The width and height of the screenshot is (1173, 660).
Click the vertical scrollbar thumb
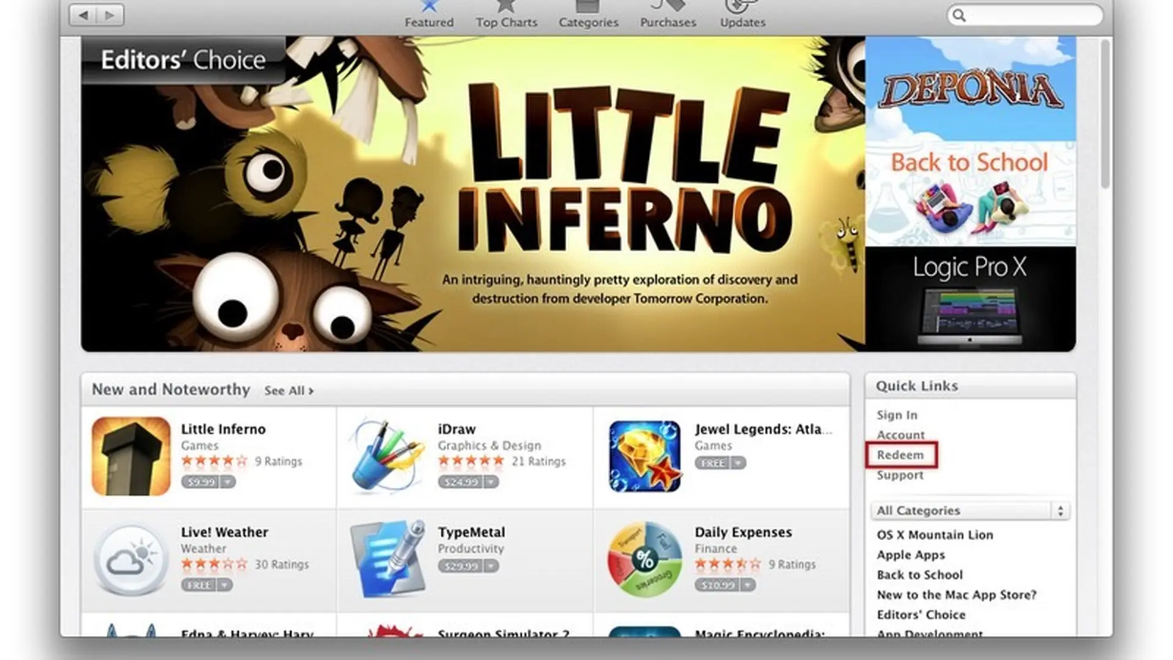click(1105, 114)
